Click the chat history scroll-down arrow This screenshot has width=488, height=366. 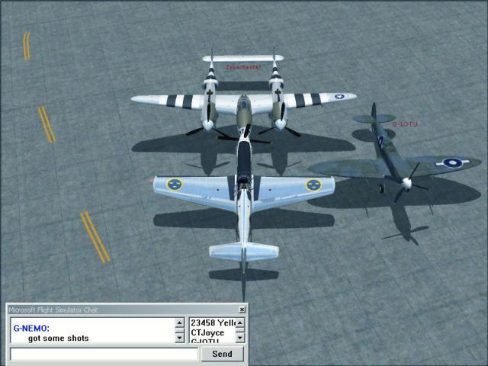tap(180, 338)
